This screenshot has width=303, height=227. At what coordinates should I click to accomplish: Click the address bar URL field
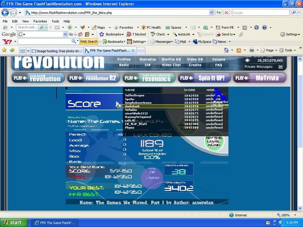[x=121, y=12]
